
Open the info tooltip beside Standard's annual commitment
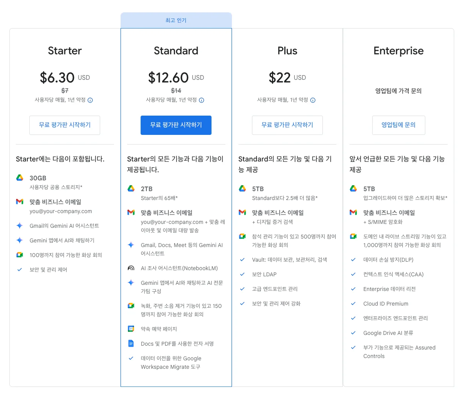click(x=201, y=100)
